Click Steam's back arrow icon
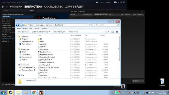 [3, 7]
